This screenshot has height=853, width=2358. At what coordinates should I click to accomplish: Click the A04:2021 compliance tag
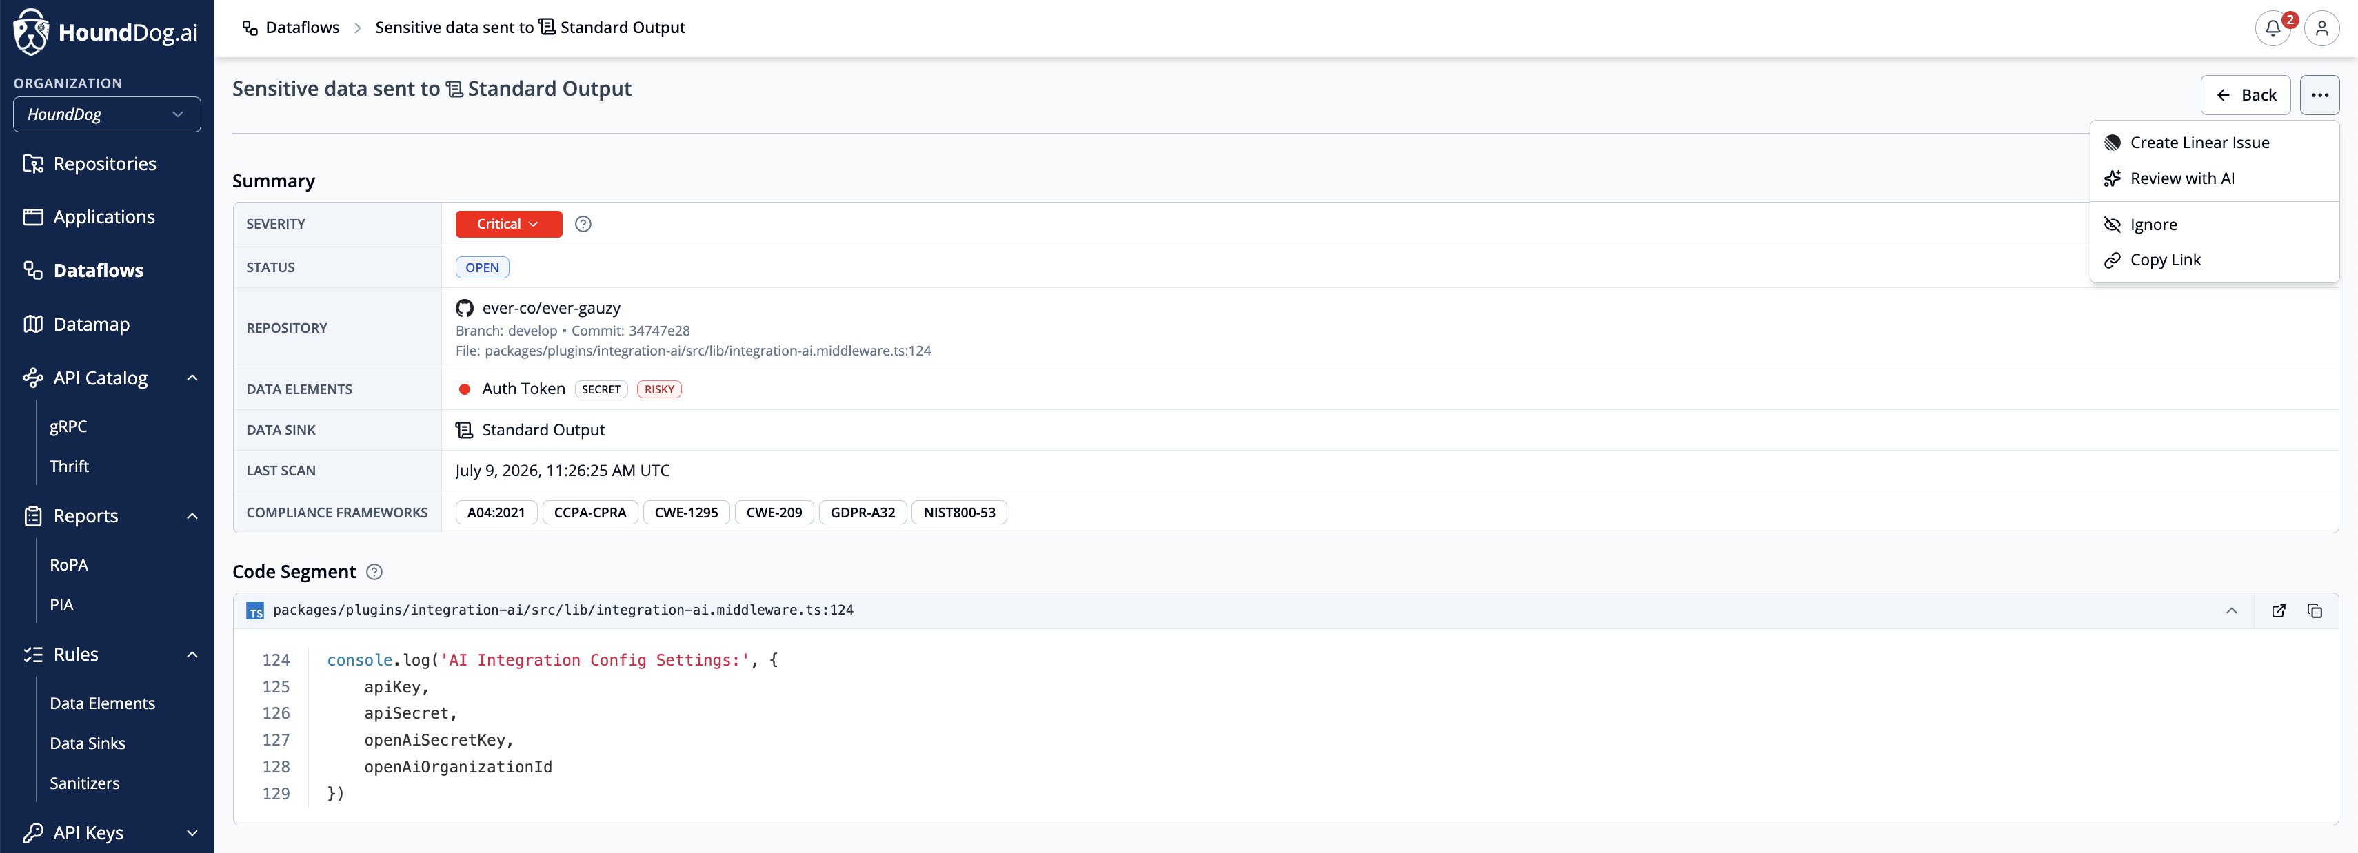click(496, 513)
